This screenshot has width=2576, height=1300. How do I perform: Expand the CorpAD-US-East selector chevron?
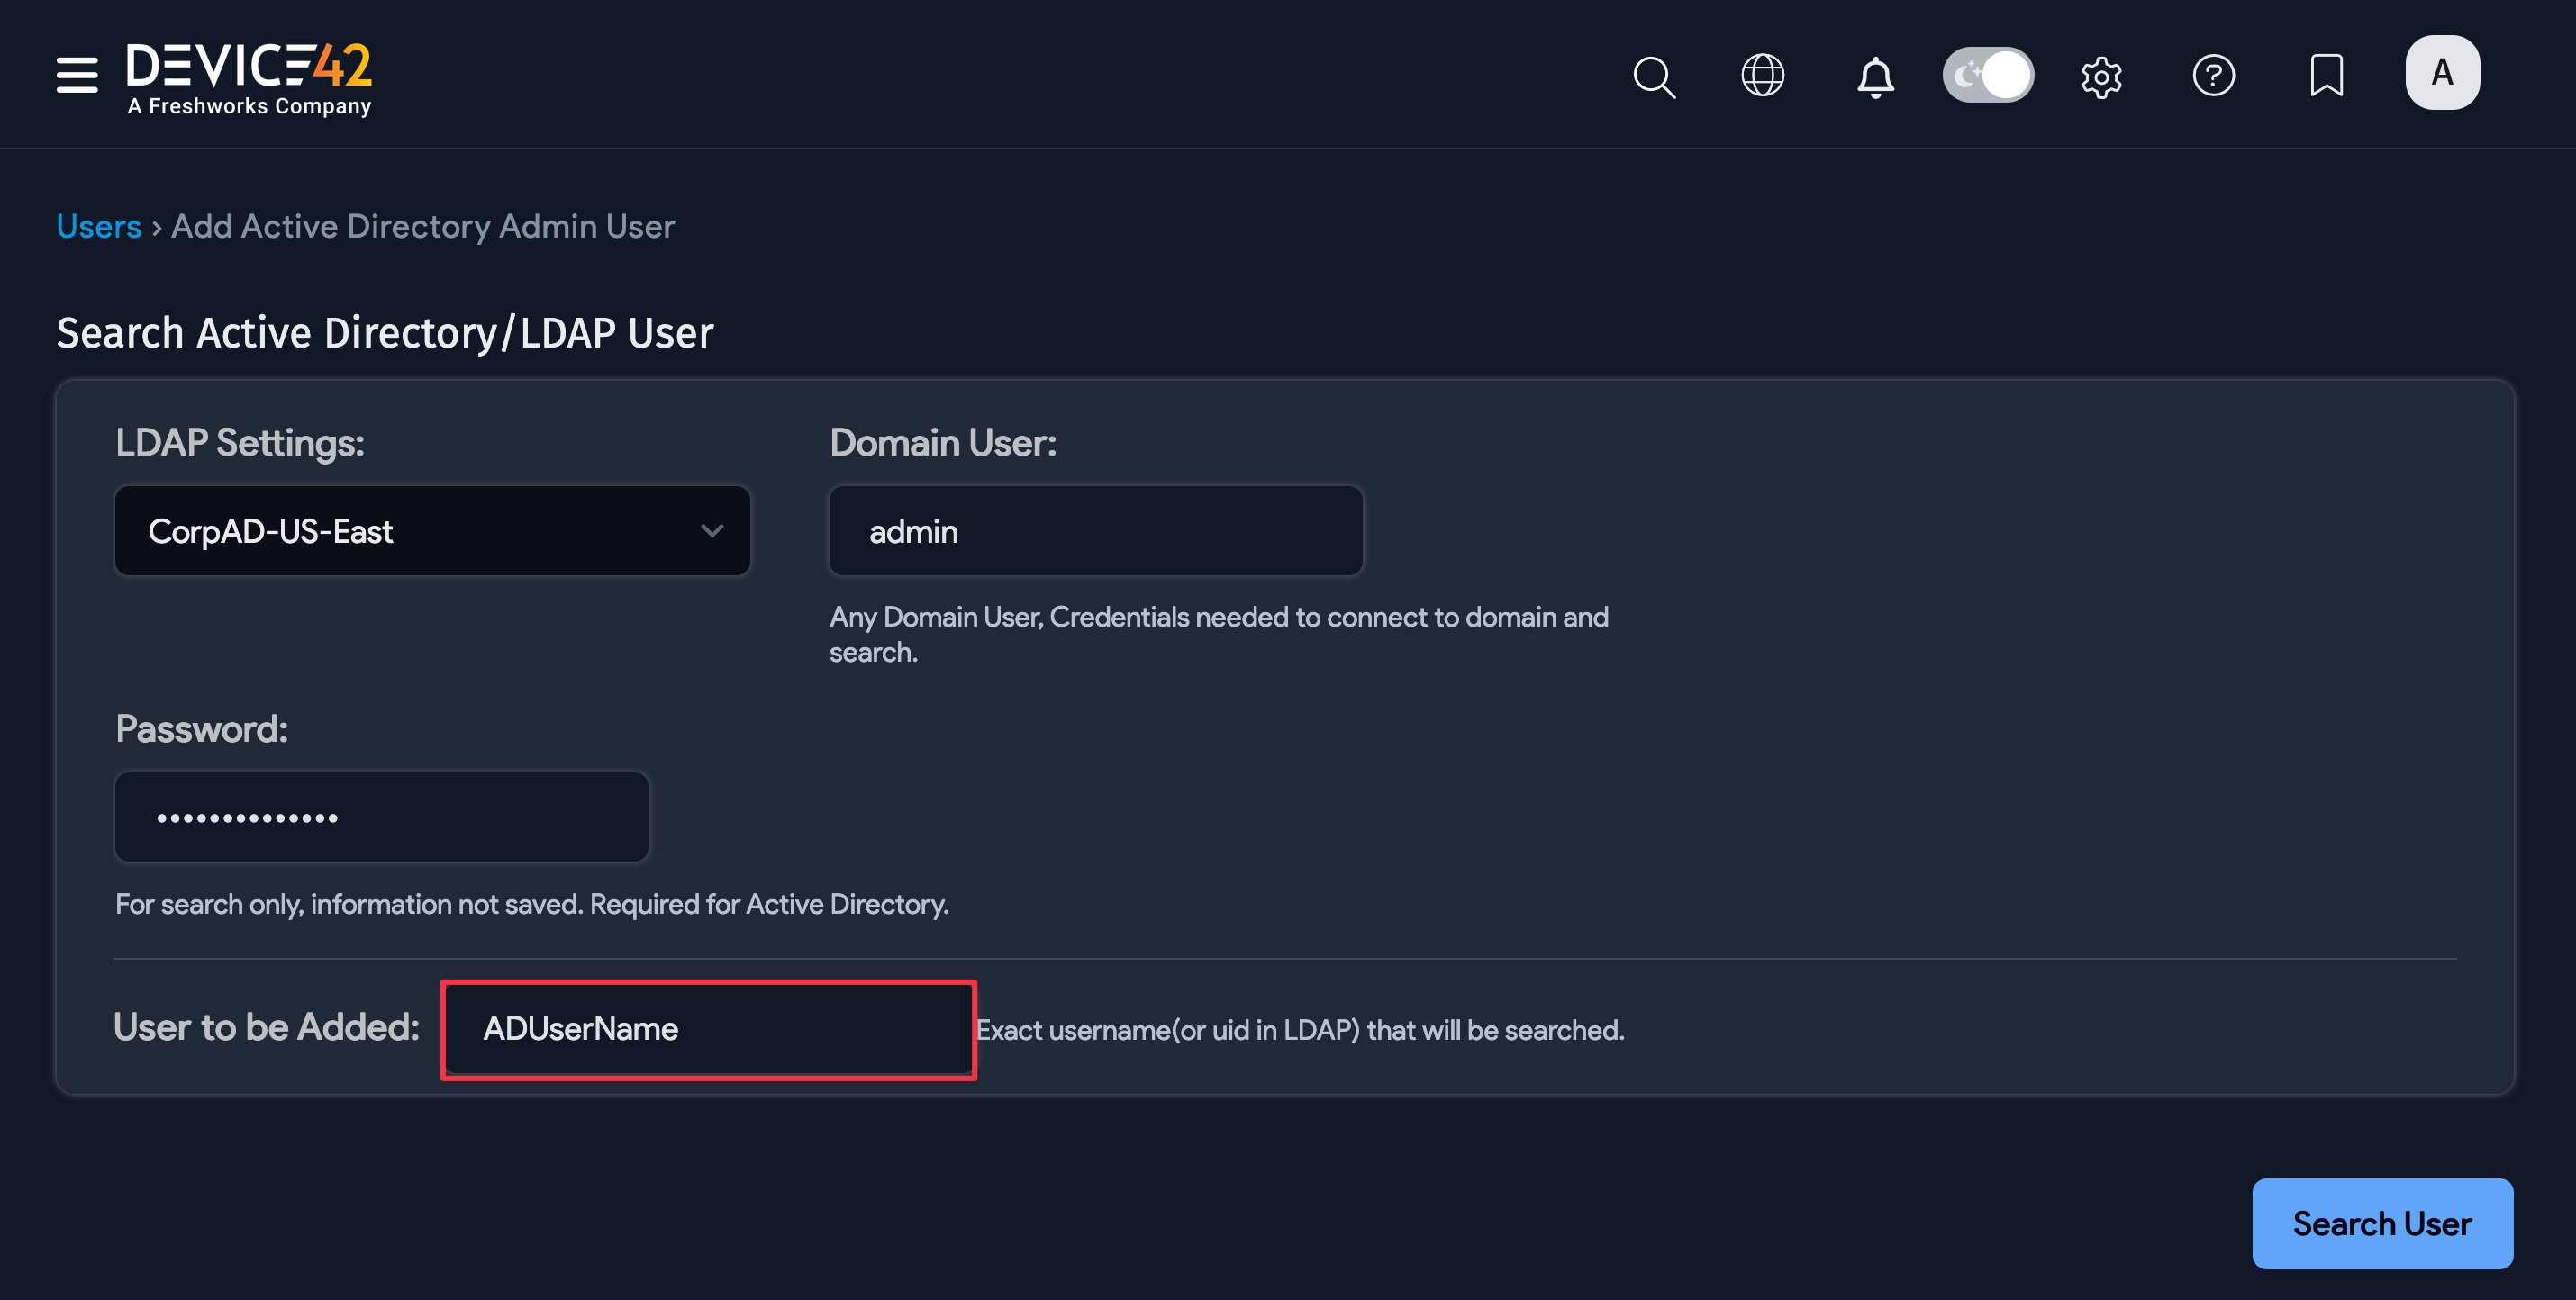coord(712,530)
